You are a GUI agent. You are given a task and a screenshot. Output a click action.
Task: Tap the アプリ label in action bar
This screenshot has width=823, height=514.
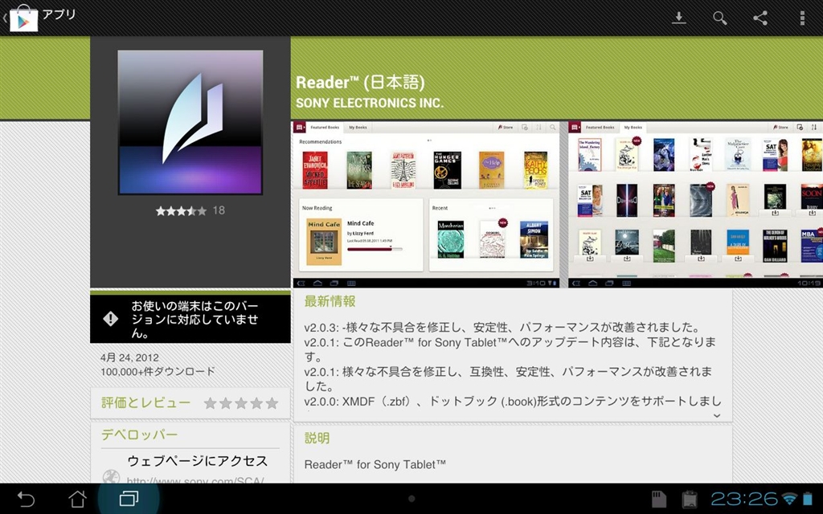59,14
